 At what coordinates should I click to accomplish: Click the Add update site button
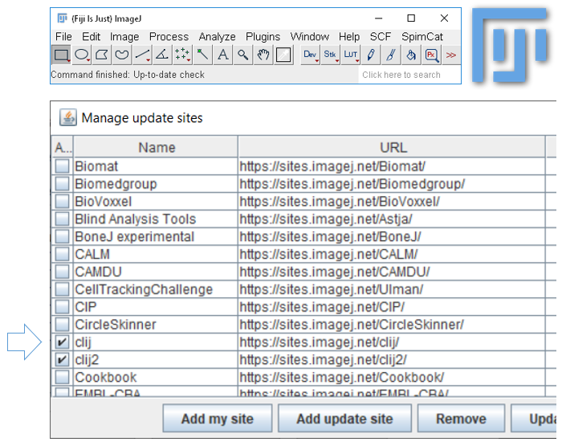pos(344,419)
